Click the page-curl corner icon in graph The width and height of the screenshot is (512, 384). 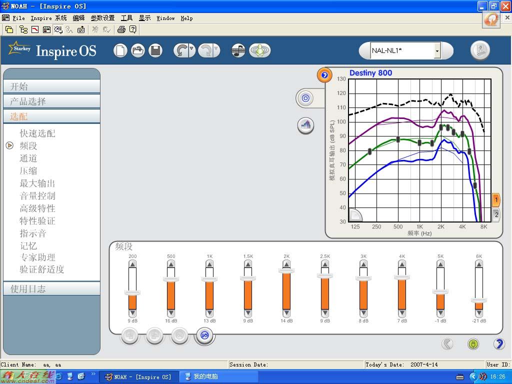pyautogui.click(x=355, y=215)
